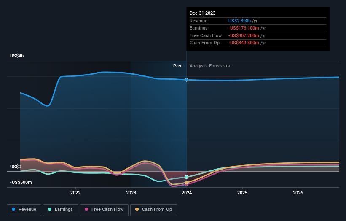
Task: Click the -US$349.800m cash from op value
Action: click(244, 43)
